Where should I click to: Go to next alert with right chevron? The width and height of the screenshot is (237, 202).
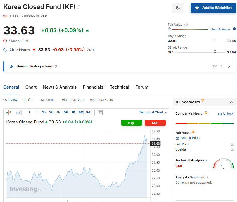click(x=229, y=66)
